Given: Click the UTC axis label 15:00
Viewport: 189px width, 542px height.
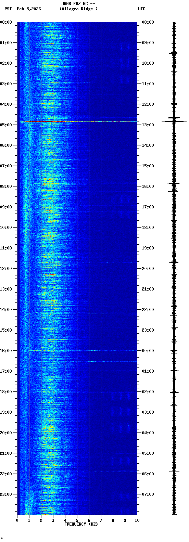Looking at the screenshot, I should (148, 166).
